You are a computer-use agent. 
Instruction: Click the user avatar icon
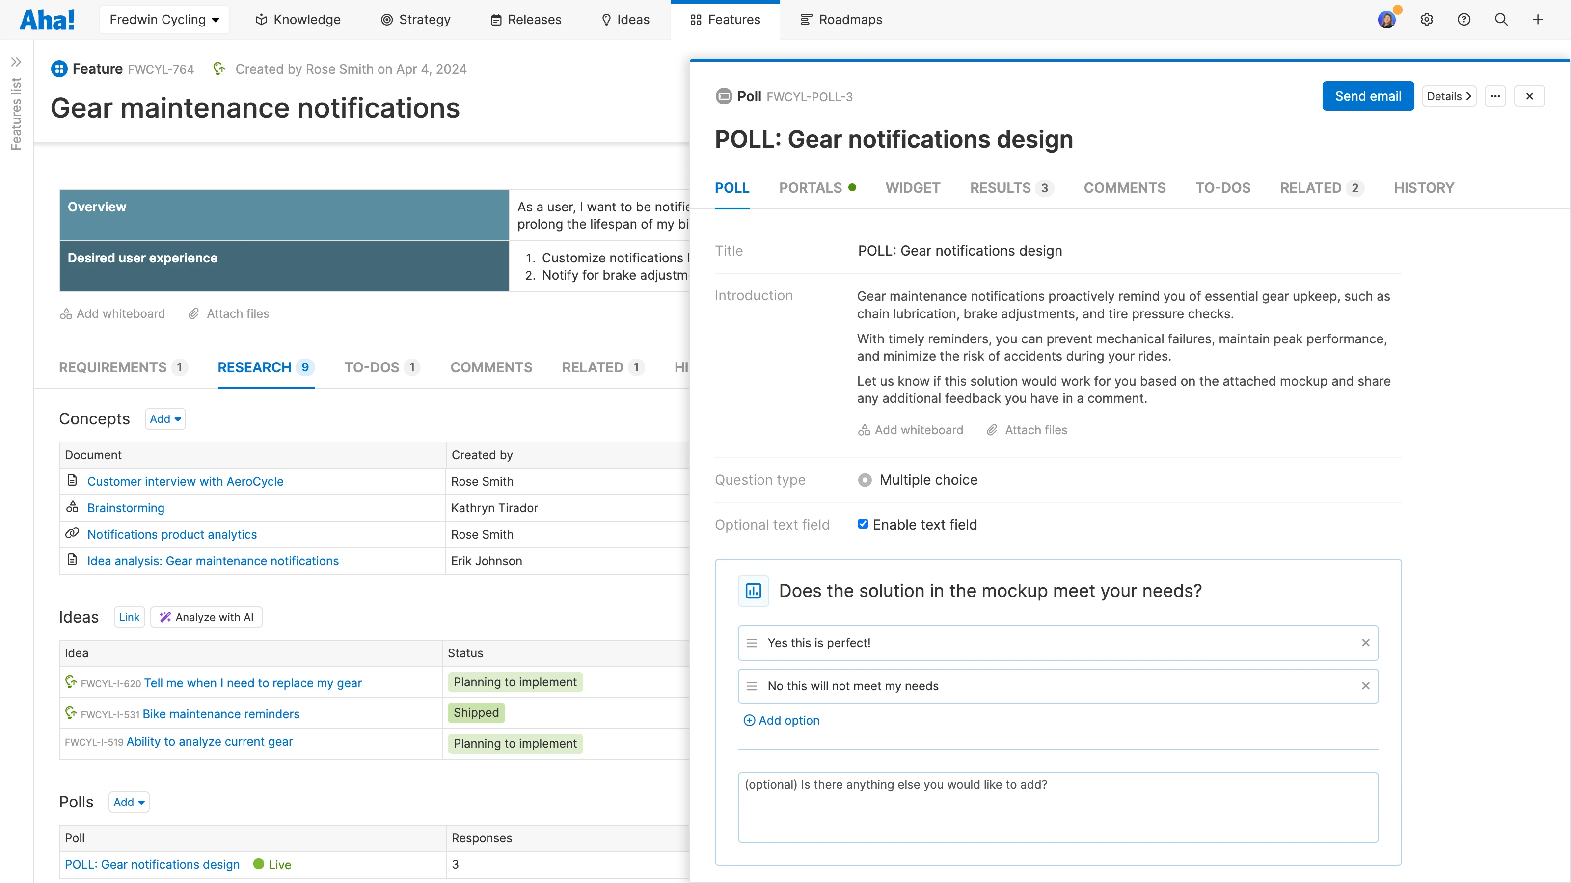(x=1386, y=20)
